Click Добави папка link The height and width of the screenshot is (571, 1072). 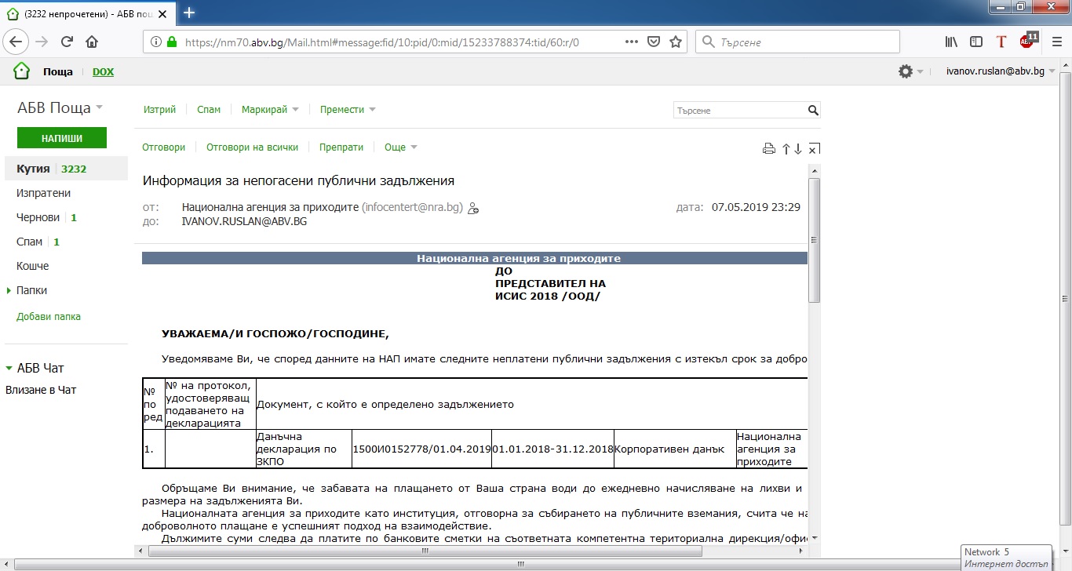point(49,317)
